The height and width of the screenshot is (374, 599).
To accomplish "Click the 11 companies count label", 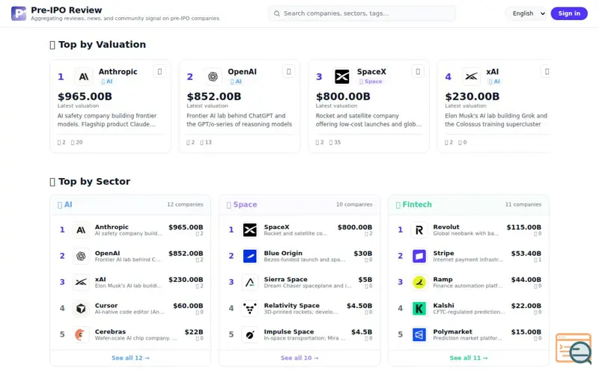I will click(523, 204).
